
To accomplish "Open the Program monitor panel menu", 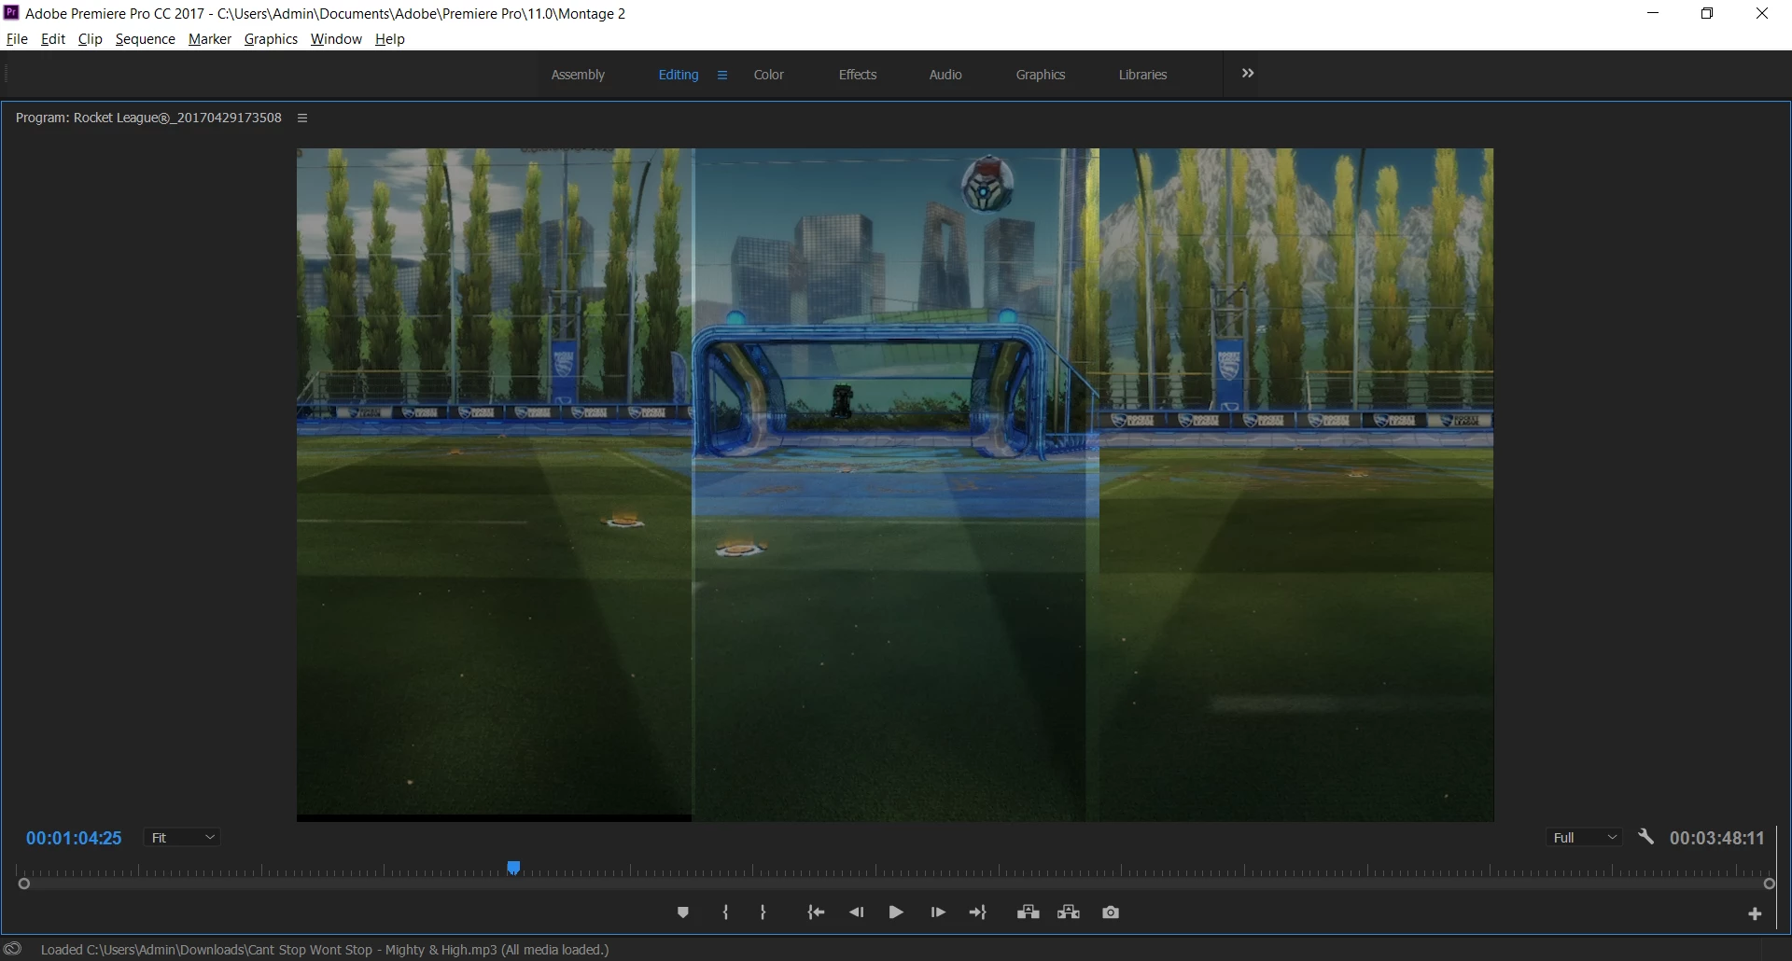I will coord(302,118).
